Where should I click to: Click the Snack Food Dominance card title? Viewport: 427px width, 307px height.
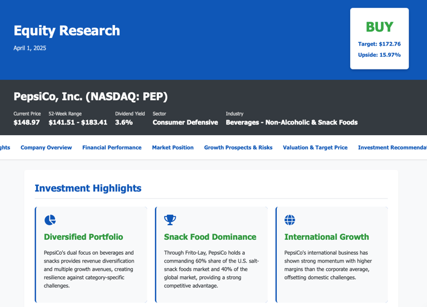pyautogui.click(x=210, y=237)
